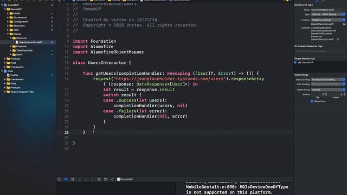Screen dimensions: 347x195
Task: Collapse the Scenes folder disclosure triangle
Action: pyautogui.click(x=8, y=34)
